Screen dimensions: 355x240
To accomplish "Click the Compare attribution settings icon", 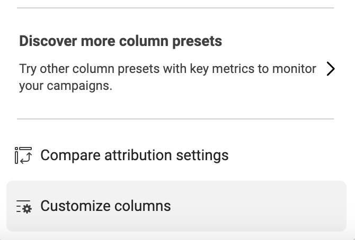I will pyautogui.click(x=23, y=155).
